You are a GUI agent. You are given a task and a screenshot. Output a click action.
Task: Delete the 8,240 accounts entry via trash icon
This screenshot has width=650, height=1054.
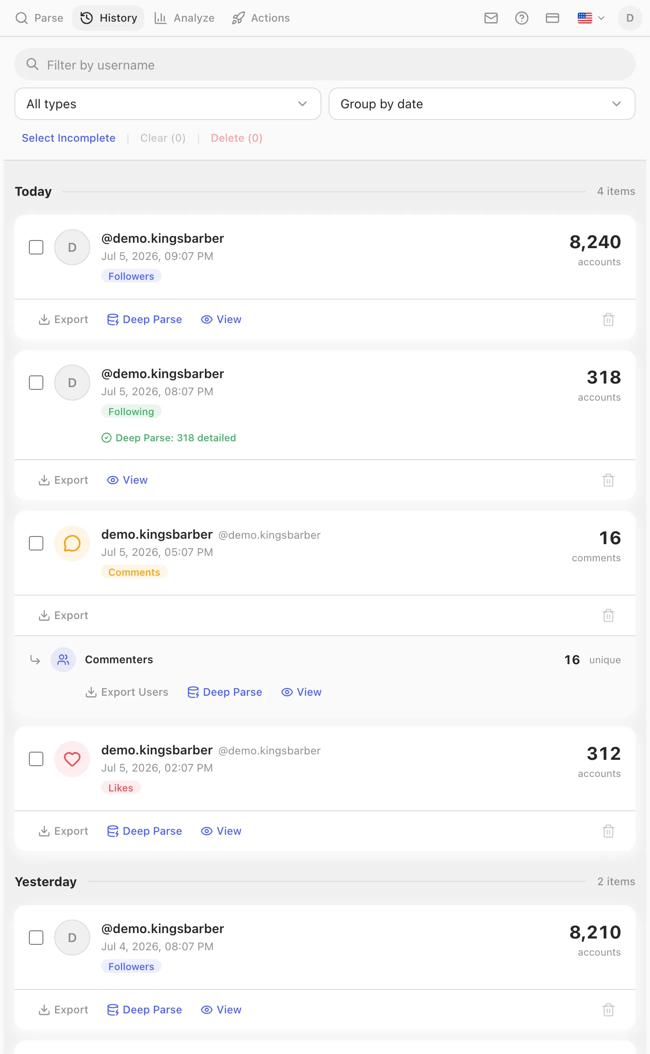click(608, 319)
